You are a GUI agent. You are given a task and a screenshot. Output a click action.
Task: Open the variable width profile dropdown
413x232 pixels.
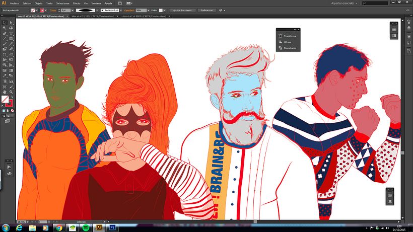pos(97,10)
